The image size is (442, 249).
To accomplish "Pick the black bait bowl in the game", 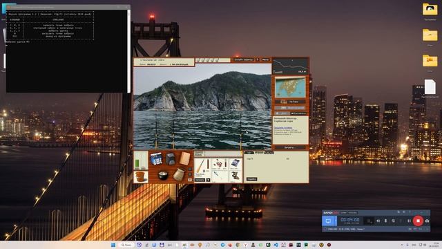I will pos(163,175).
